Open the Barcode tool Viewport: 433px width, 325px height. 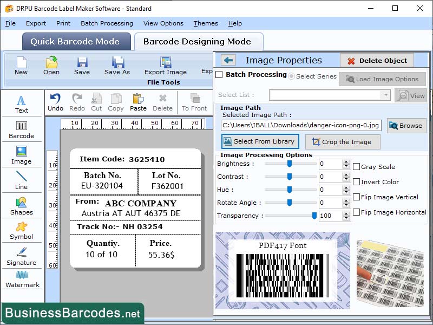tap(22, 129)
